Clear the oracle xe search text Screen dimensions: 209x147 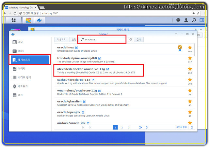point(131,39)
